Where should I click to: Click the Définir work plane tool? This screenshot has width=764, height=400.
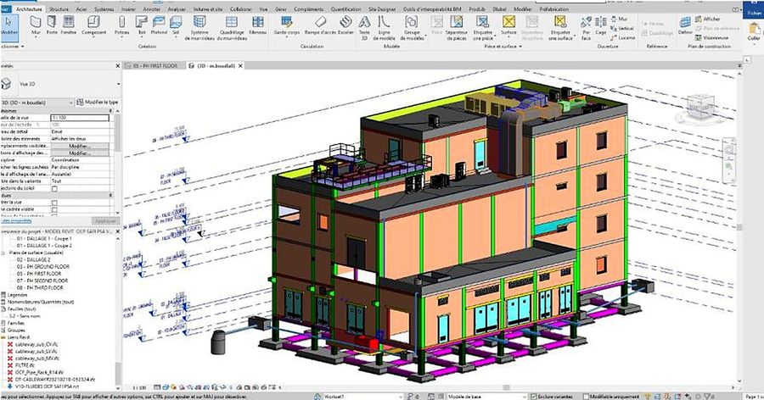coord(685,25)
